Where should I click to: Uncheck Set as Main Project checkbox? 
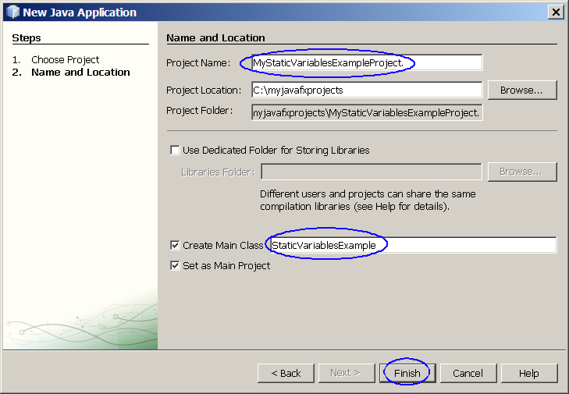tap(175, 265)
